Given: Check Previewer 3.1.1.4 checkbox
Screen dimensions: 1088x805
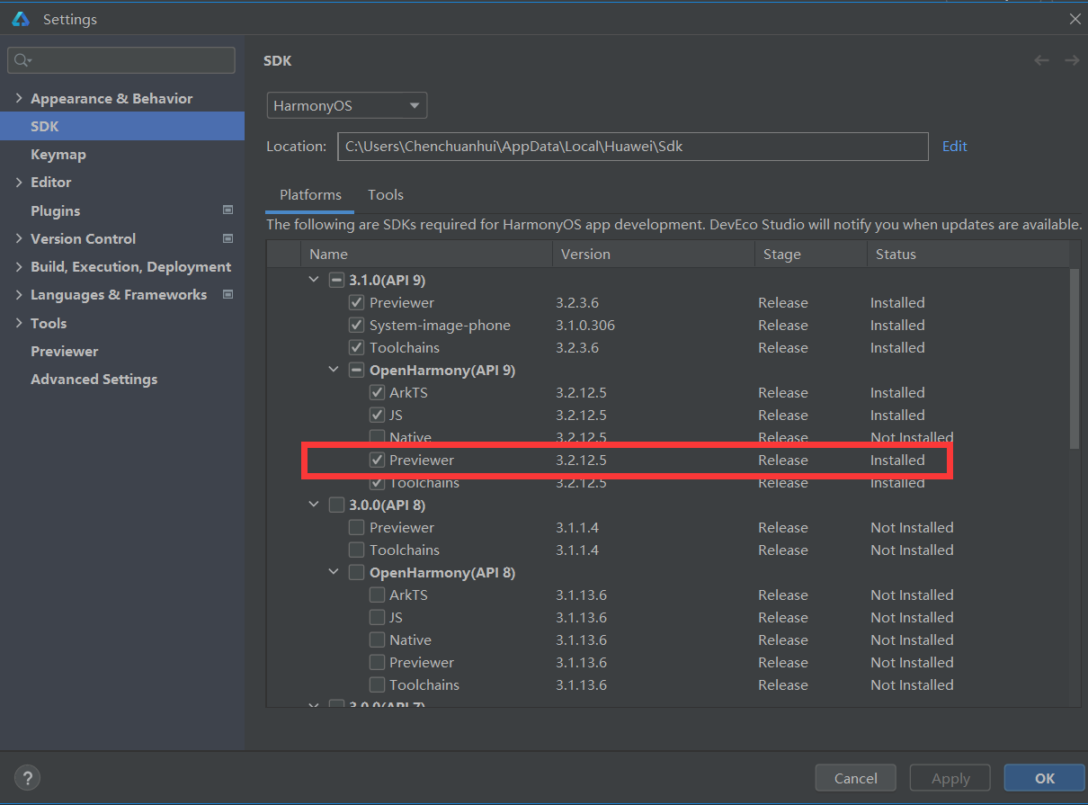Looking at the screenshot, I should 357,527.
